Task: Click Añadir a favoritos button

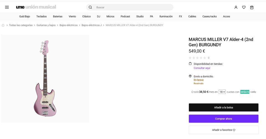Action: click(x=224, y=130)
